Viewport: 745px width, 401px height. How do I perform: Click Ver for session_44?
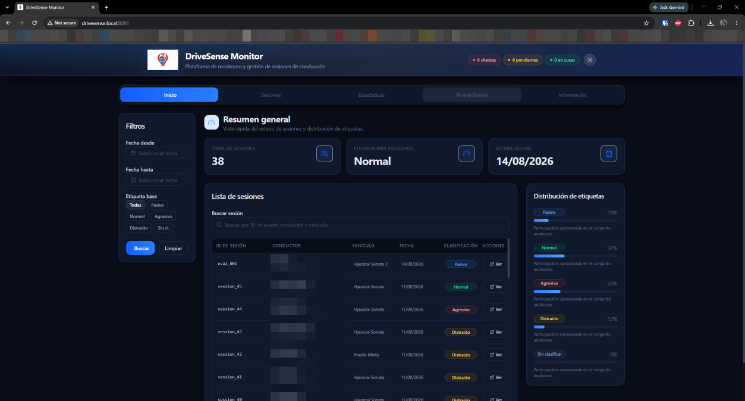point(495,310)
